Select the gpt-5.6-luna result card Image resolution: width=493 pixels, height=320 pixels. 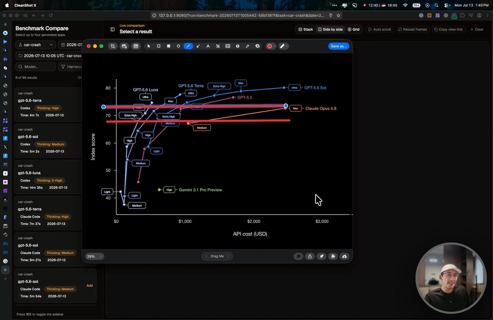pos(48,178)
